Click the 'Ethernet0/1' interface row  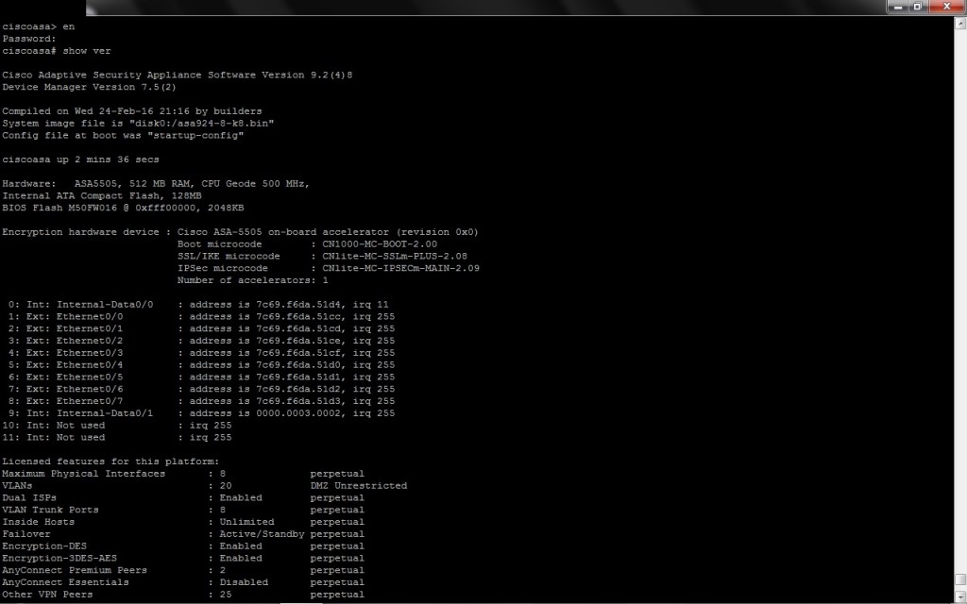pos(201,328)
